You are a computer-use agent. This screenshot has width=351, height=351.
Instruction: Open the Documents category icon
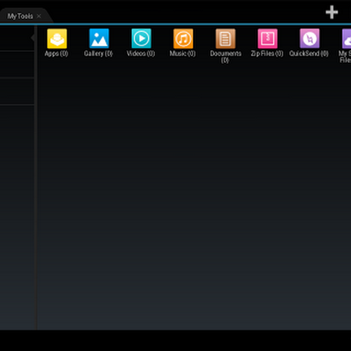click(225, 39)
